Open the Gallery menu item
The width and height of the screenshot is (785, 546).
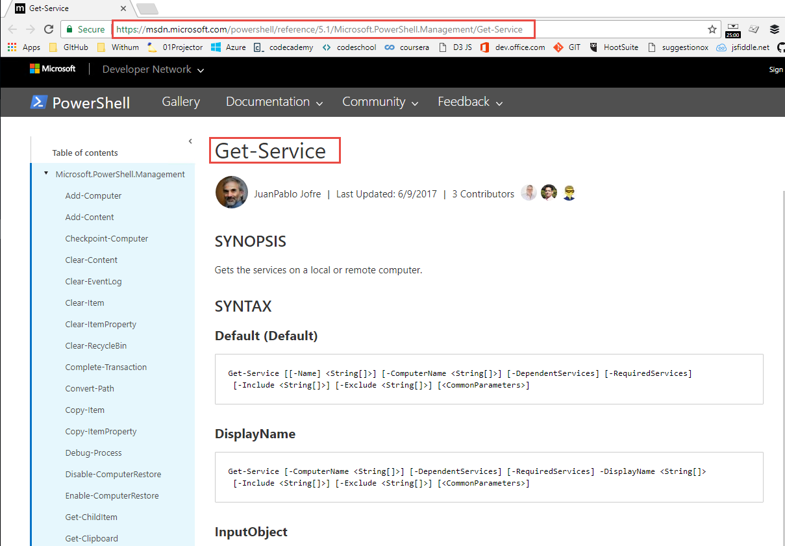tap(181, 102)
